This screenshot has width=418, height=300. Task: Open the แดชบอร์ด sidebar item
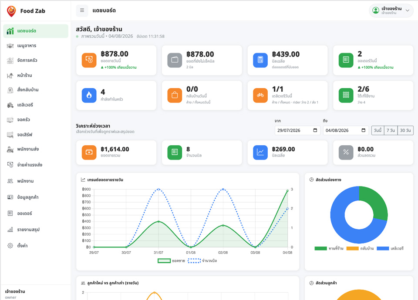click(x=36, y=31)
